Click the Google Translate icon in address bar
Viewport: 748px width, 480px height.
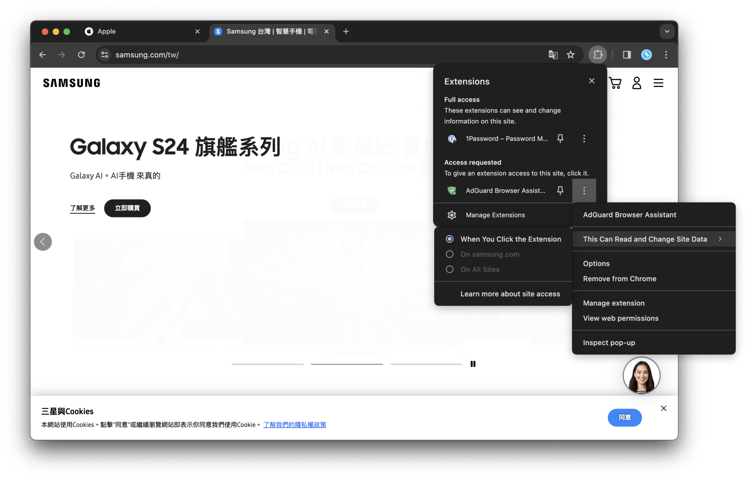click(553, 55)
